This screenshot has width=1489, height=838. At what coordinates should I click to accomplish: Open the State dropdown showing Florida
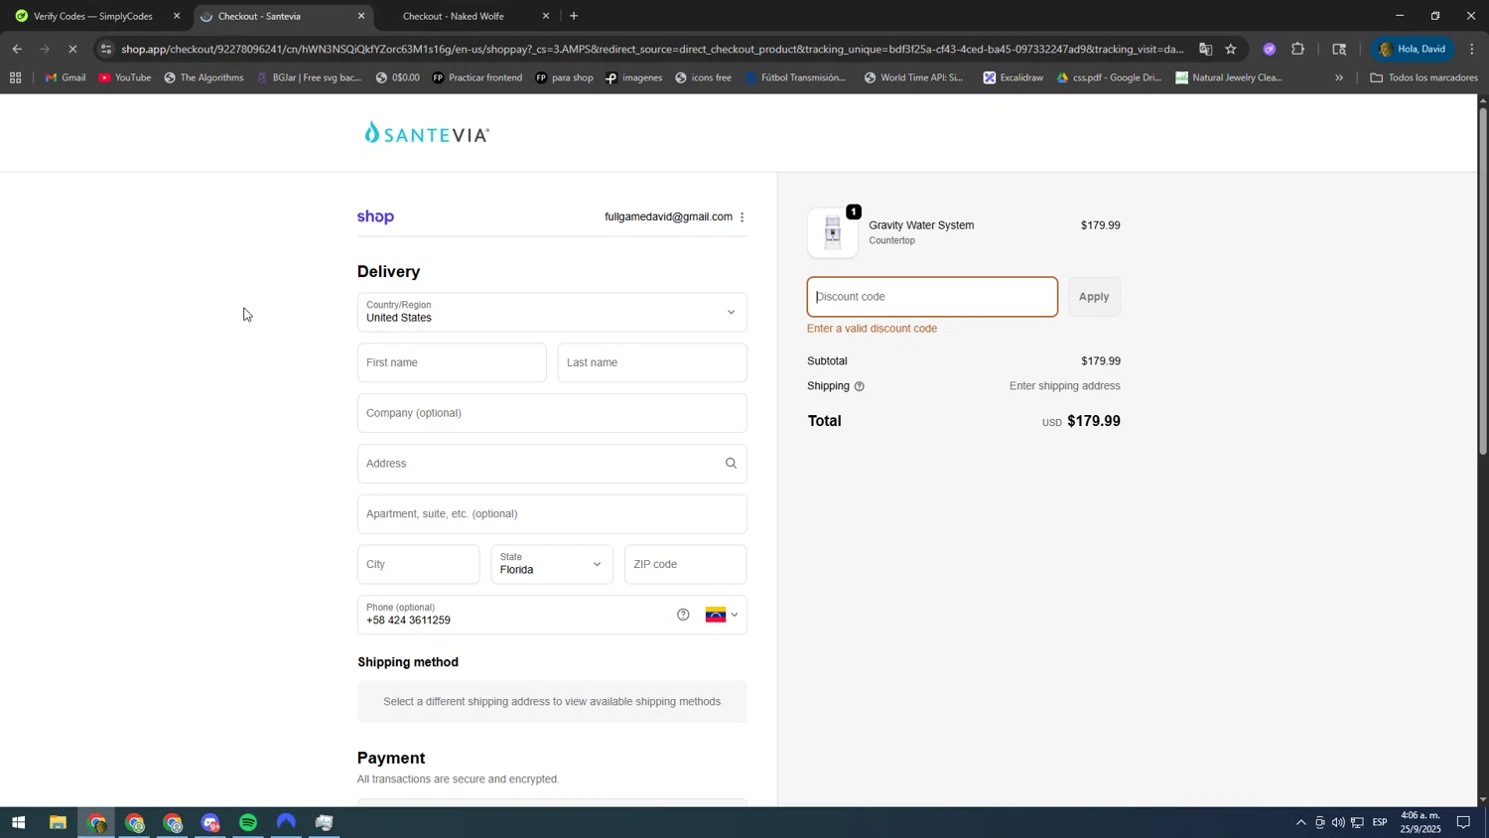[x=552, y=564]
